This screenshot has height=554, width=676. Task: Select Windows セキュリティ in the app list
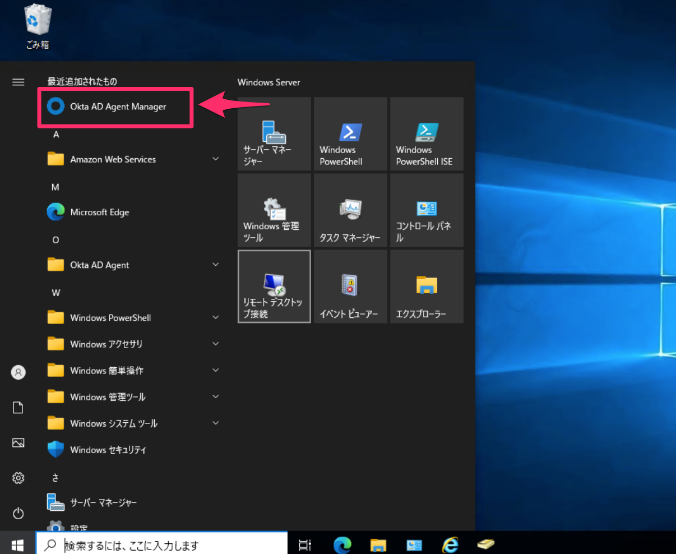coord(108,450)
